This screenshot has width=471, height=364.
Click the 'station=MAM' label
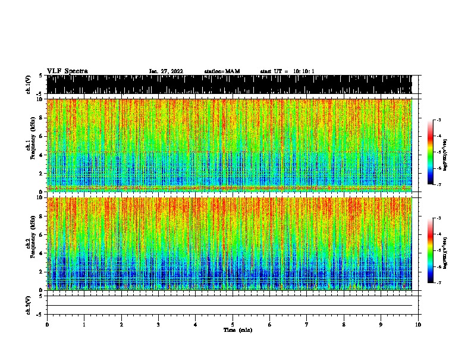pos(222,71)
